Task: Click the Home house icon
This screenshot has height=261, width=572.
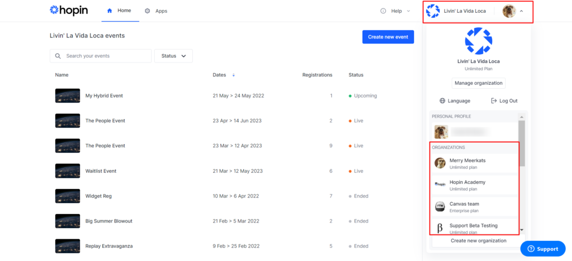Action: coord(109,11)
